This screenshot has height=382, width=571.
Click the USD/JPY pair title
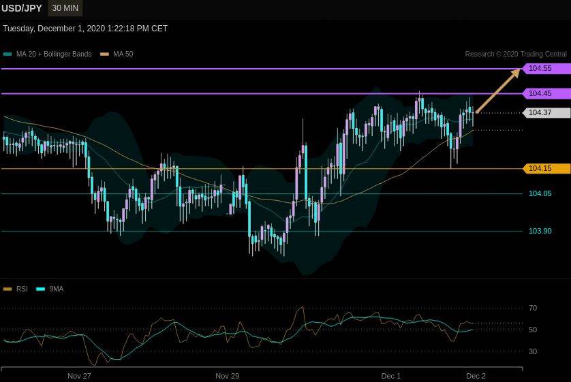click(22, 8)
